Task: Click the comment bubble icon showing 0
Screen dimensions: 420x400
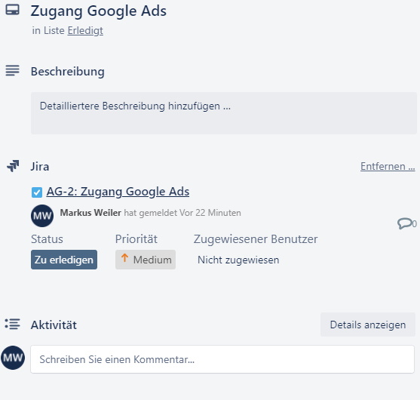Action: [404, 223]
